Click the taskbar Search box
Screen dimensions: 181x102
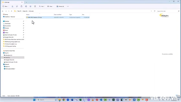[x=47, y=100]
